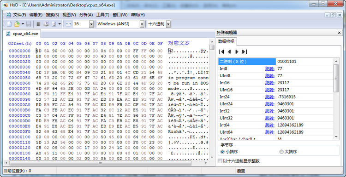Toggle 以十六进制显示整数 checkbox
Screen dimensions: 346x177
[x=220, y=161]
